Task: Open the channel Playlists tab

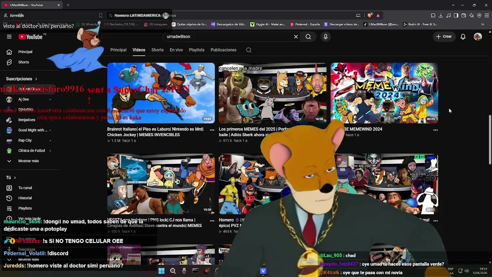Action: tap(197, 50)
